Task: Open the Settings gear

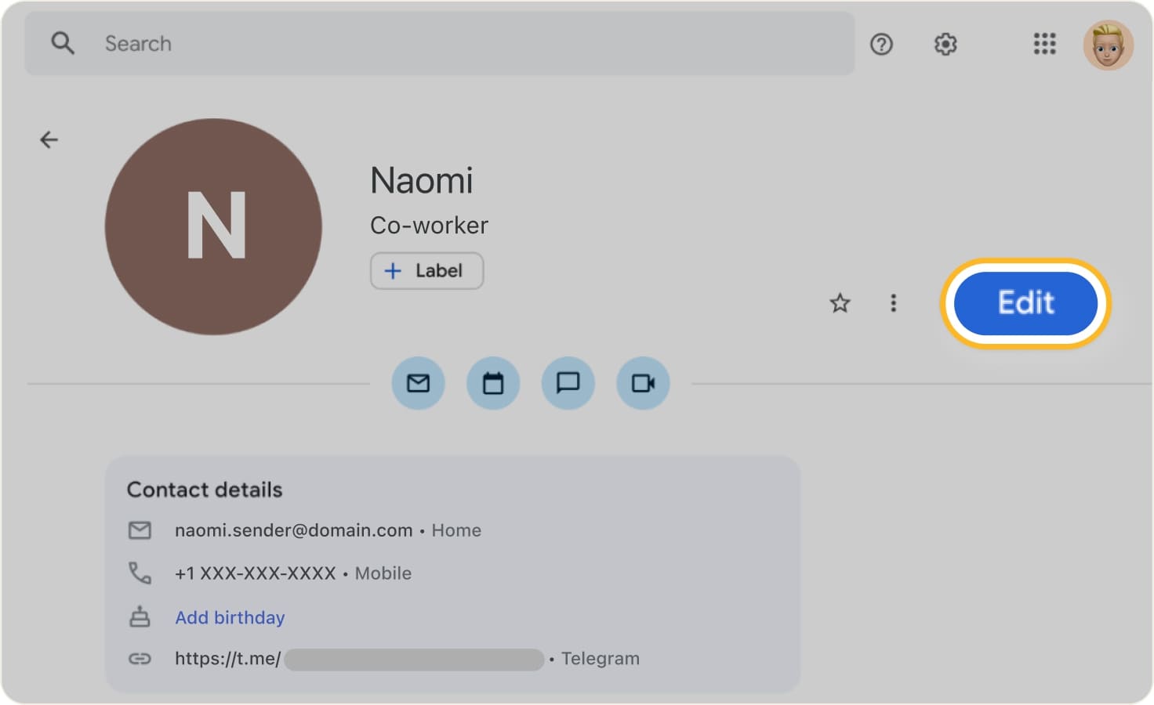Action: (945, 45)
